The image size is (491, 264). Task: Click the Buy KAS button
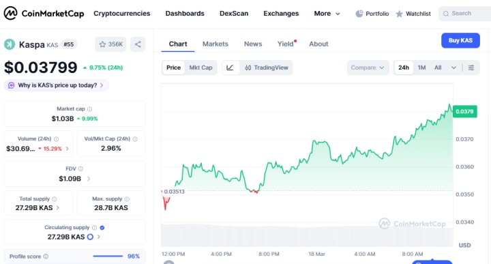[x=460, y=40]
